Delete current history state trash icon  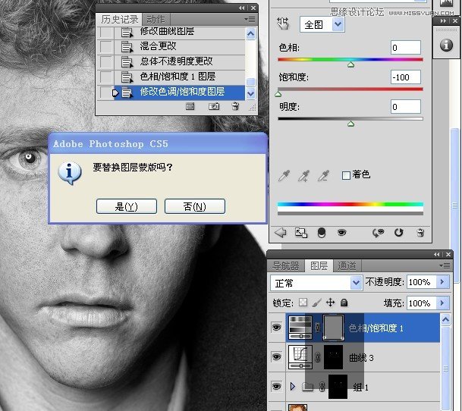coord(235,106)
